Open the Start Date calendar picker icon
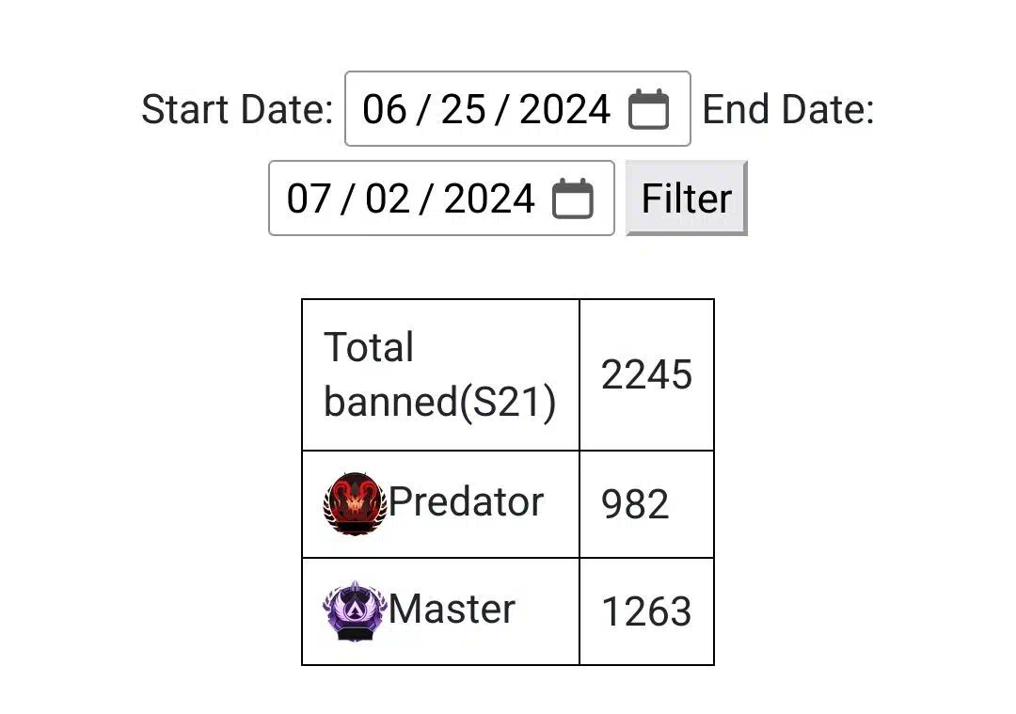 pos(648,109)
